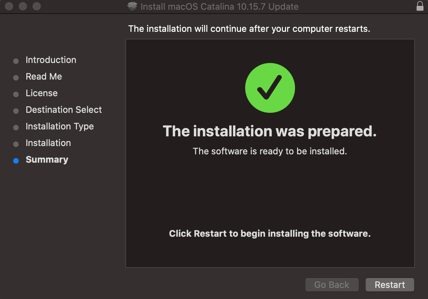428x299 pixels.
Task: Click the package icon in title bar
Action: click(132, 6)
